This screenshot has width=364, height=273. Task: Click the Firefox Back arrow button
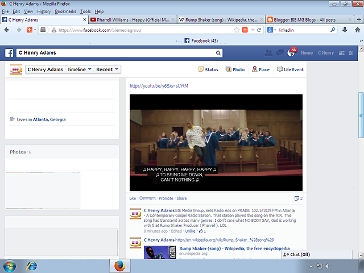(x=6, y=30)
